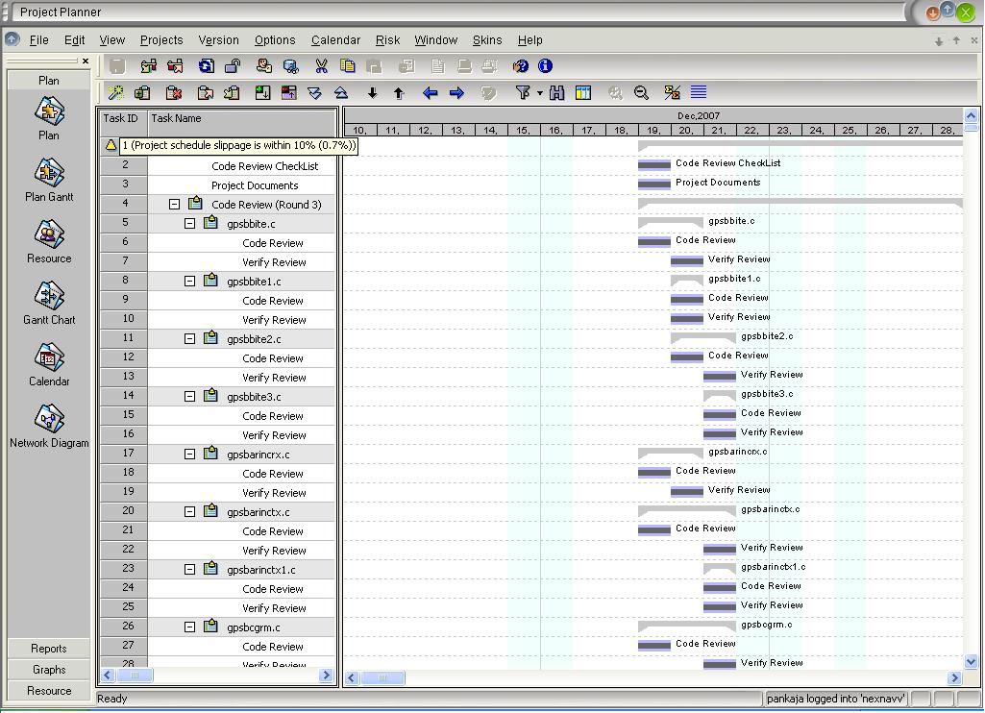The width and height of the screenshot is (985, 713).
Task: Collapse the gpsbarincrx.c task group
Action: (x=189, y=455)
